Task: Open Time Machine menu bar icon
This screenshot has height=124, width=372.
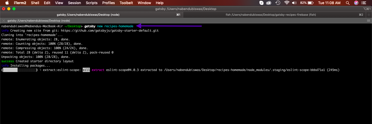Action: pyautogui.click(x=278, y=3)
